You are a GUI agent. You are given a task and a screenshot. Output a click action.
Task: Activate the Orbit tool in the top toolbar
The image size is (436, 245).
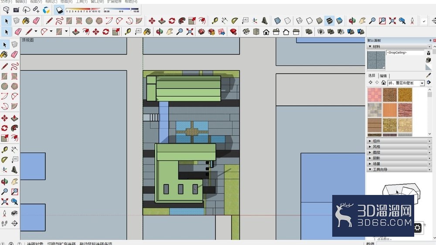pos(352,21)
